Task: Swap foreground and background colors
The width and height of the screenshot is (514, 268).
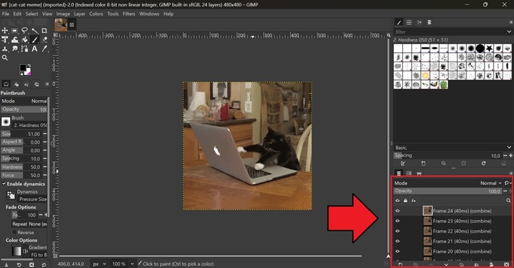Action: (x=29, y=66)
